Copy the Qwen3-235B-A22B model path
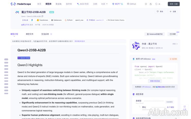Screen dimensions: 191x119 point(42,16)
